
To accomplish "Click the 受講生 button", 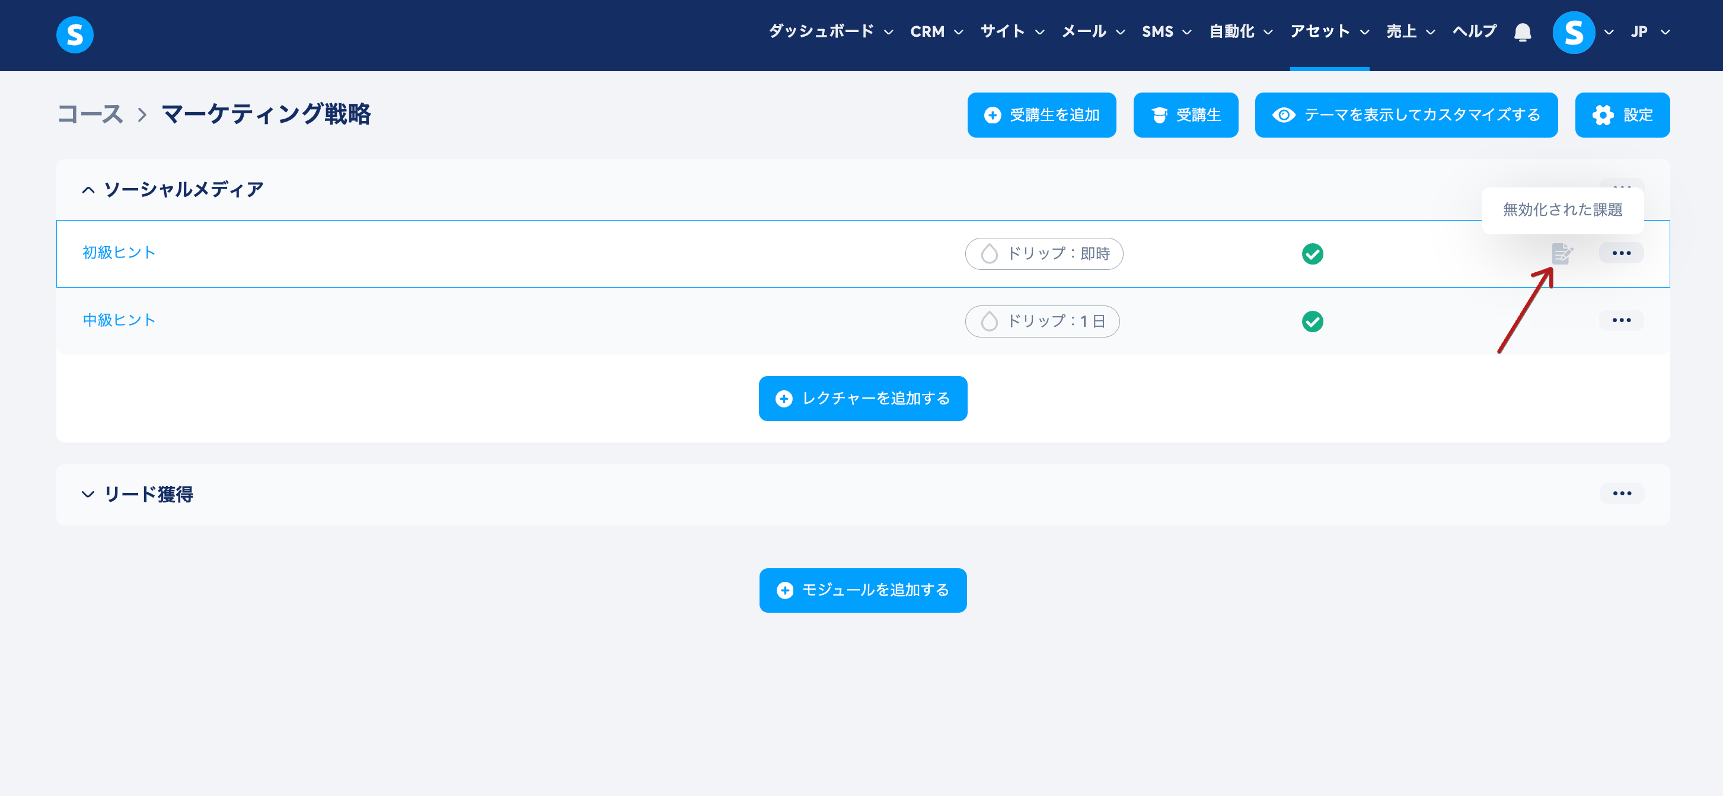I will coord(1185,115).
